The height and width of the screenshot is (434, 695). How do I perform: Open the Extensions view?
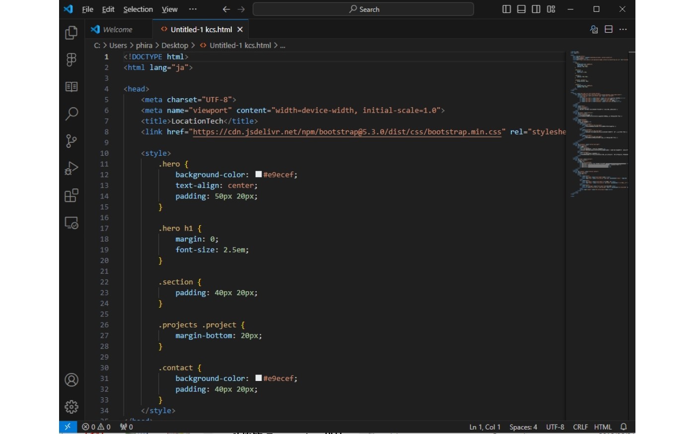click(71, 195)
